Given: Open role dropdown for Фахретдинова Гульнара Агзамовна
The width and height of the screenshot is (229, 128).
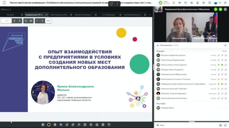Looking at the screenshot, I should pyautogui.click(x=213, y=79).
